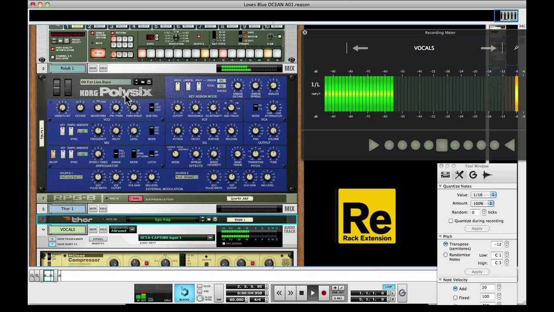The width and height of the screenshot is (554, 312).
Task: Toggle step 8 in Redrum sequencer
Action: pyautogui.click(x=205, y=54)
